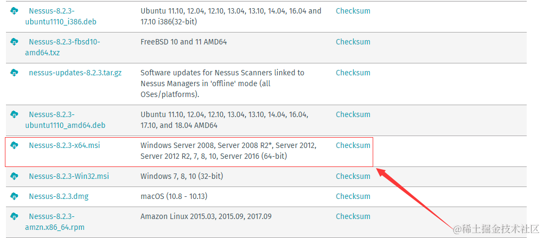The height and width of the screenshot is (238, 543).
Task: Click download icon beside Nessus-8.2.3-Win32.msi
Action: tap(14, 176)
